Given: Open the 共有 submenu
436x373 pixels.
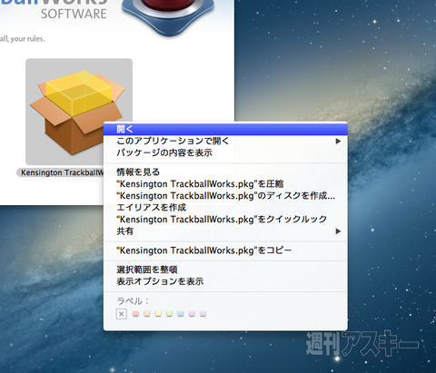Looking at the screenshot, I should [x=225, y=231].
